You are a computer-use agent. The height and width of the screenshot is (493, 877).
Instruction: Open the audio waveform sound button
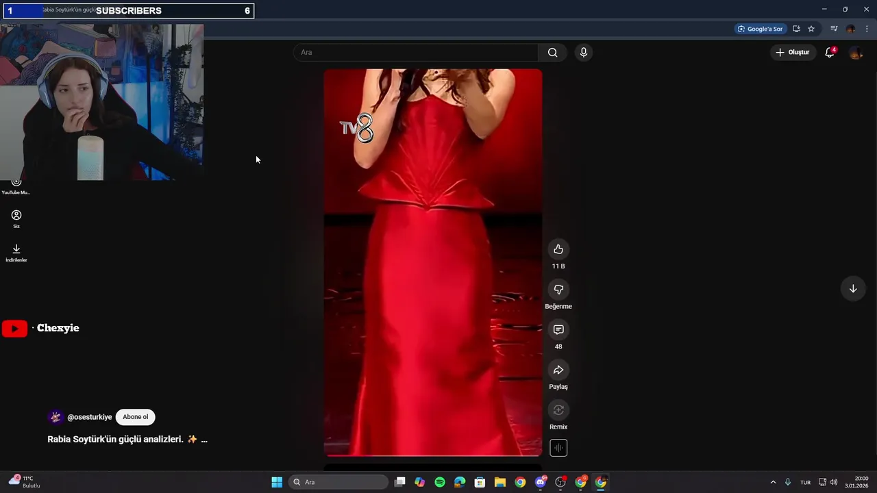pos(558,448)
